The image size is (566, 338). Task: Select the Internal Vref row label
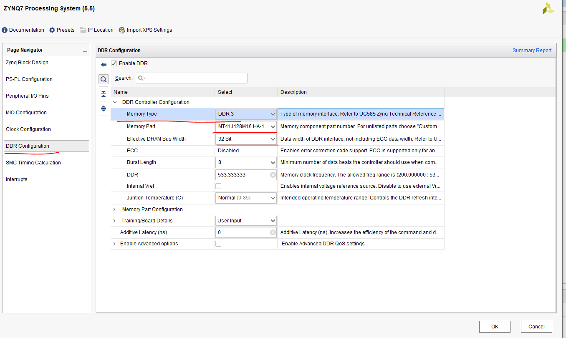click(141, 186)
